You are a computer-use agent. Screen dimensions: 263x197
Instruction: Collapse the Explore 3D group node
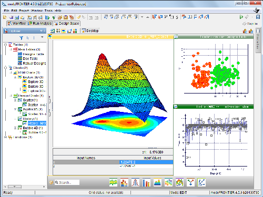point(15,77)
